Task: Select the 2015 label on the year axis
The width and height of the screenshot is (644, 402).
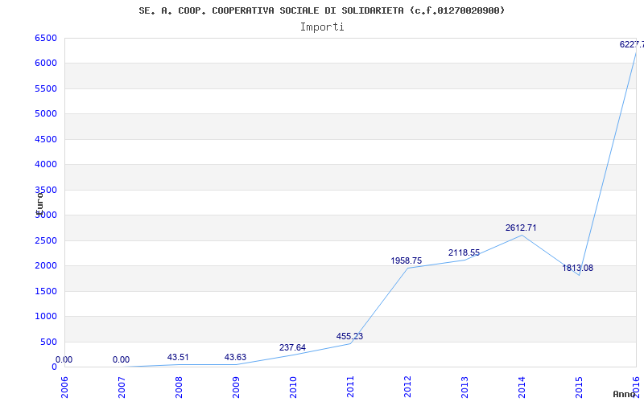Action: coord(579,388)
